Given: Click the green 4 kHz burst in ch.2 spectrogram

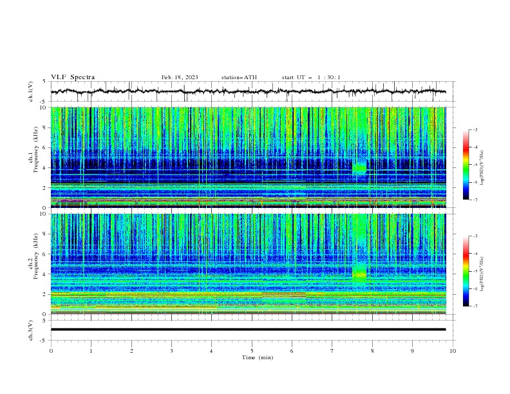Looking at the screenshot, I should pyautogui.click(x=359, y=274).
